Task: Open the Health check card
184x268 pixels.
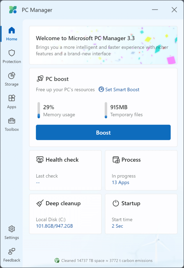Action: click(65, 170)
